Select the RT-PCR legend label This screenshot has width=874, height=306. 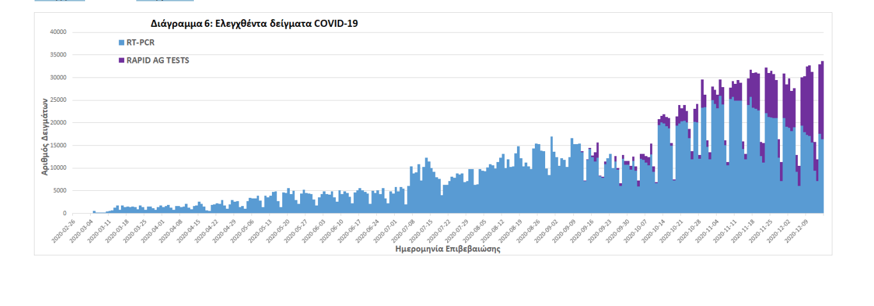141,43
